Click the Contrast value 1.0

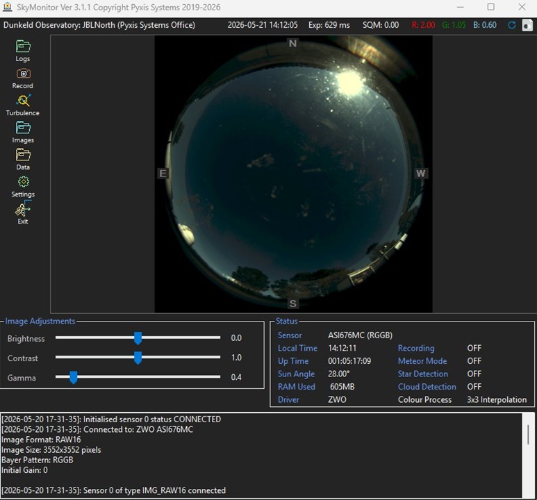coord(236,358)
